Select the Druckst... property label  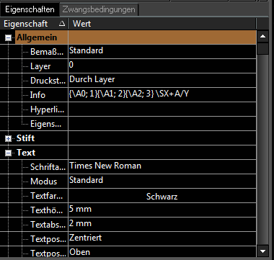[x=48, y=81]
